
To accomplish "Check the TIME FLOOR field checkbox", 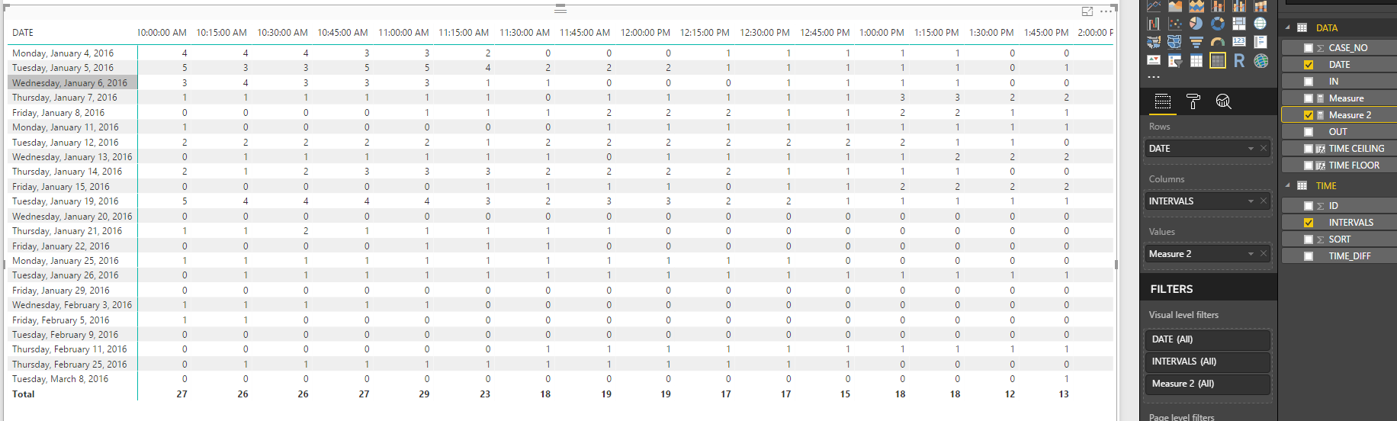I will pos(1309,166).
